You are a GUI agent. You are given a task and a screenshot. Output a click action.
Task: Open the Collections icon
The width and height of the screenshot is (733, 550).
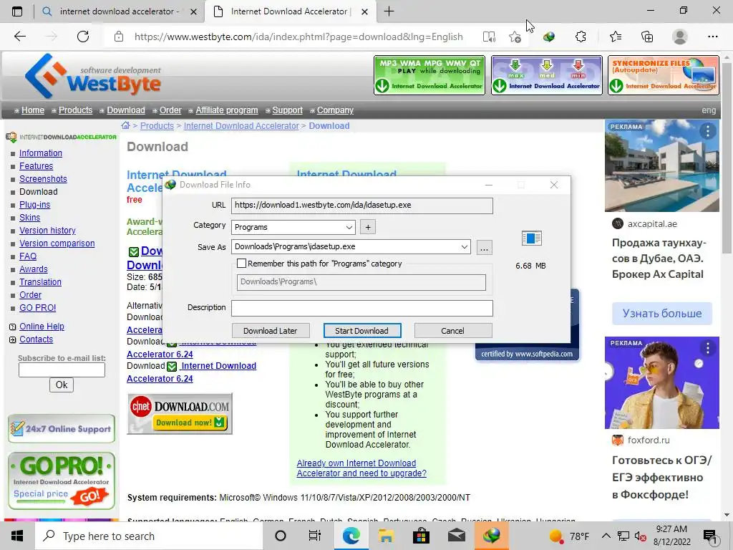pos(647,37)
